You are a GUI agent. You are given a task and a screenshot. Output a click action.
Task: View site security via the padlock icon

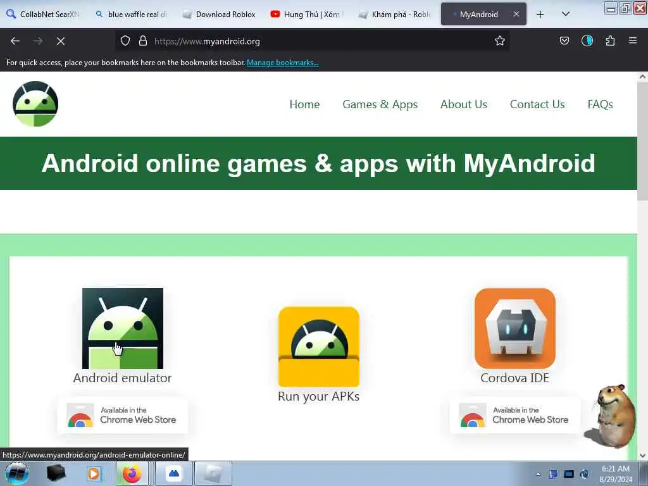point(143,40)
